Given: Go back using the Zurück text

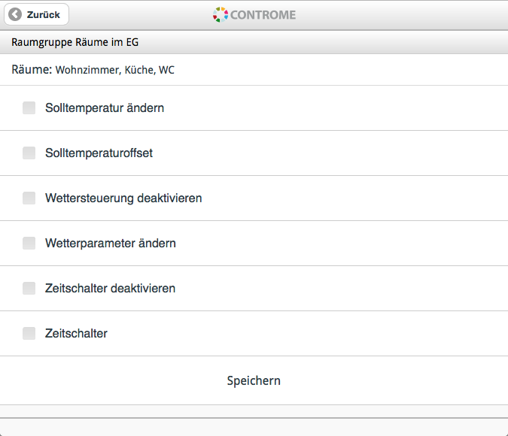Looking at the screenshot, I should pos(44,15).
